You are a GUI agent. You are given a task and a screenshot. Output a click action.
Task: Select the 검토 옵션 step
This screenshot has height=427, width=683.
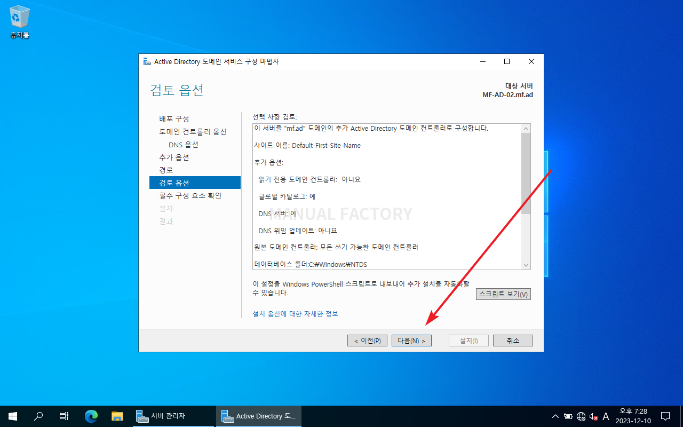pos(195,183)
